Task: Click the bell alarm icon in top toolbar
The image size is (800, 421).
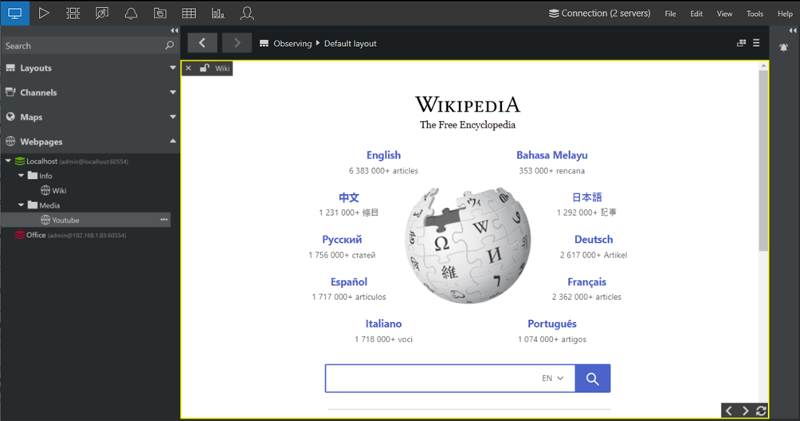Action: click(x=131, y=13)
